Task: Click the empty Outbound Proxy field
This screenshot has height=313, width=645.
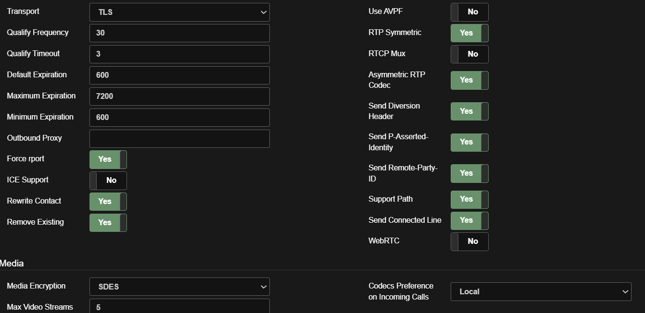Action: (x=179, y=139)
